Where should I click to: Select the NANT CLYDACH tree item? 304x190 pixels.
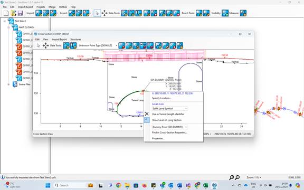26,27
